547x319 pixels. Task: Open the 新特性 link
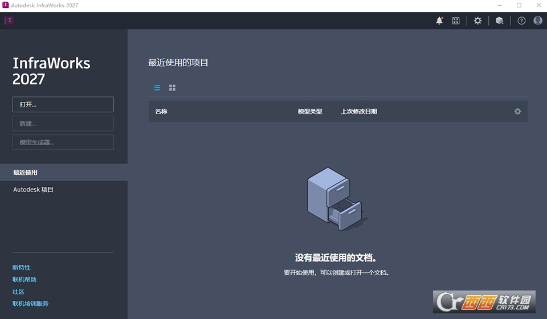click(x=21, y=267)
